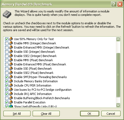Image resolution: width=124 pixels, height=120 pixels.
Task: Click the vertical scrollbar thumb of the options list
Action: tap(118, 75)
